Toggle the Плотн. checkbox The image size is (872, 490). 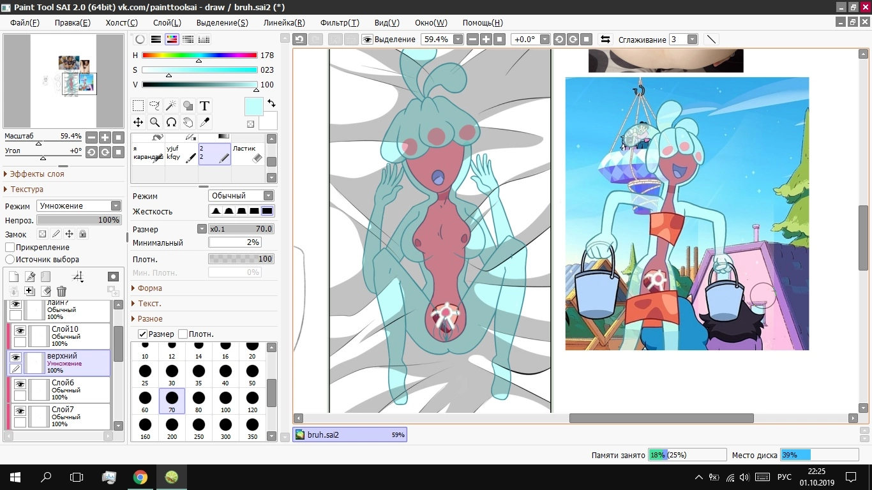[183, 334]
